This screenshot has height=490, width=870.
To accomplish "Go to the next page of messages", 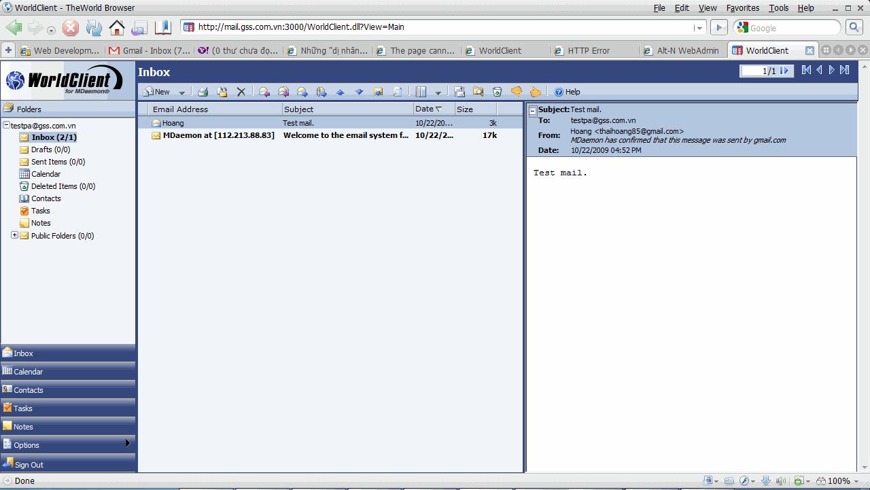I will (831, 70).
